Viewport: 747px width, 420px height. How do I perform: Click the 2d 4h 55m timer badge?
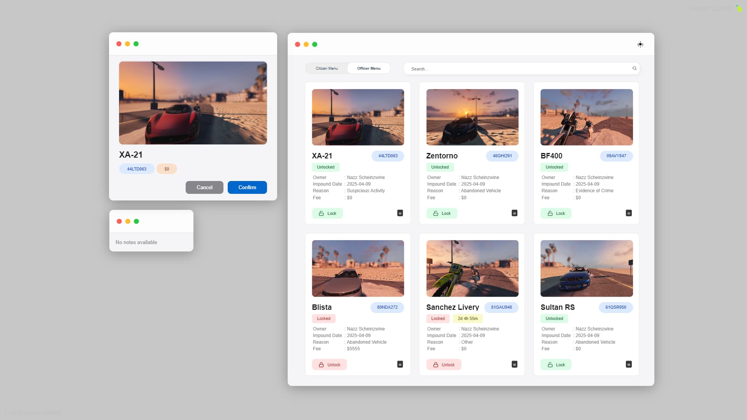pos(468,319)
